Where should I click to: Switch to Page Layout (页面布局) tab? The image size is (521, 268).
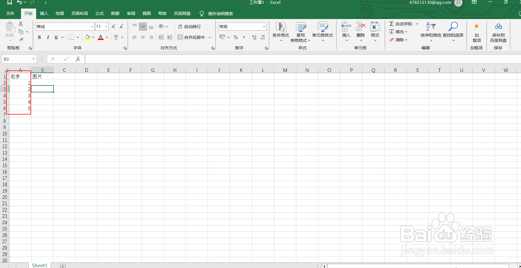79,13
